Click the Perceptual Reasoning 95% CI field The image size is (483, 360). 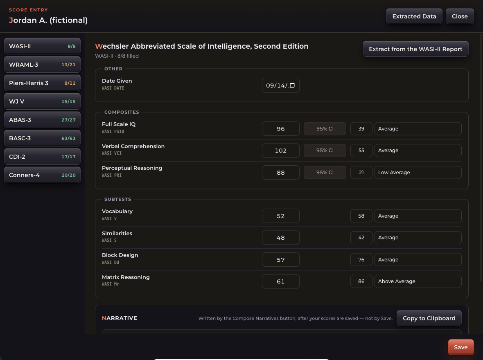click(x=325, y=173)
